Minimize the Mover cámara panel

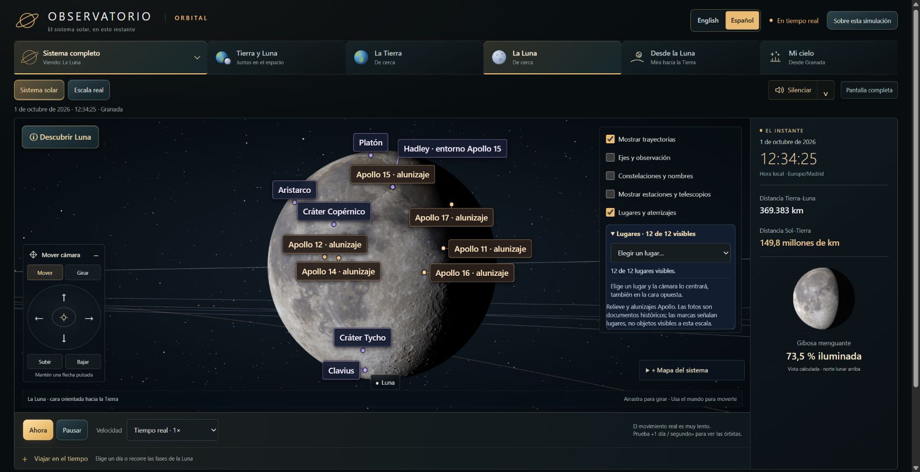96,255
